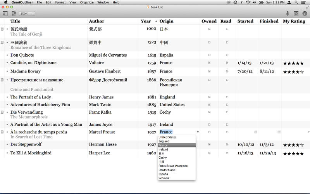The height and width of the screenshot is (194, 310).
Task: Click the styles document icon in toolbar
Action: point(14,14)
